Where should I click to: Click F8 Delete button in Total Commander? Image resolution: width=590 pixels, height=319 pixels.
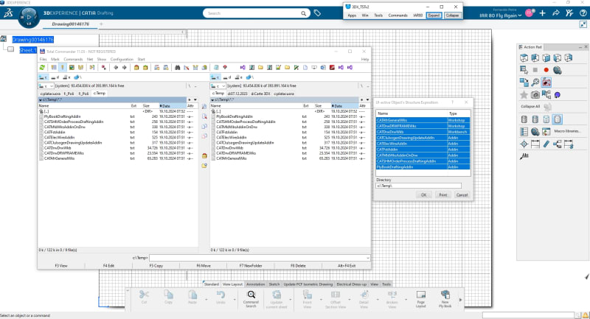[x=298, y=266]
